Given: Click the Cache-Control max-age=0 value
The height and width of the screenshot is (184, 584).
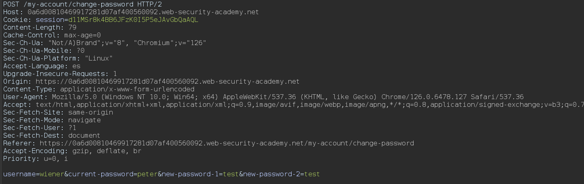Looking at the screenshot, I should tap(83, 35).
